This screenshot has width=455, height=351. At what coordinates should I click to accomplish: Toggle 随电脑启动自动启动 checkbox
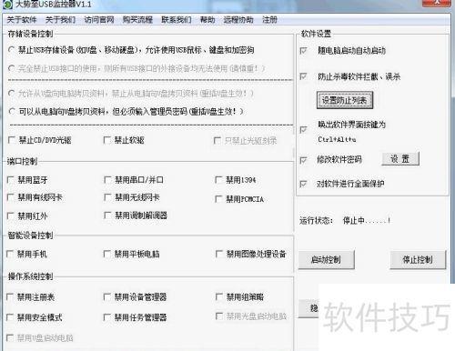click(303, 50)
